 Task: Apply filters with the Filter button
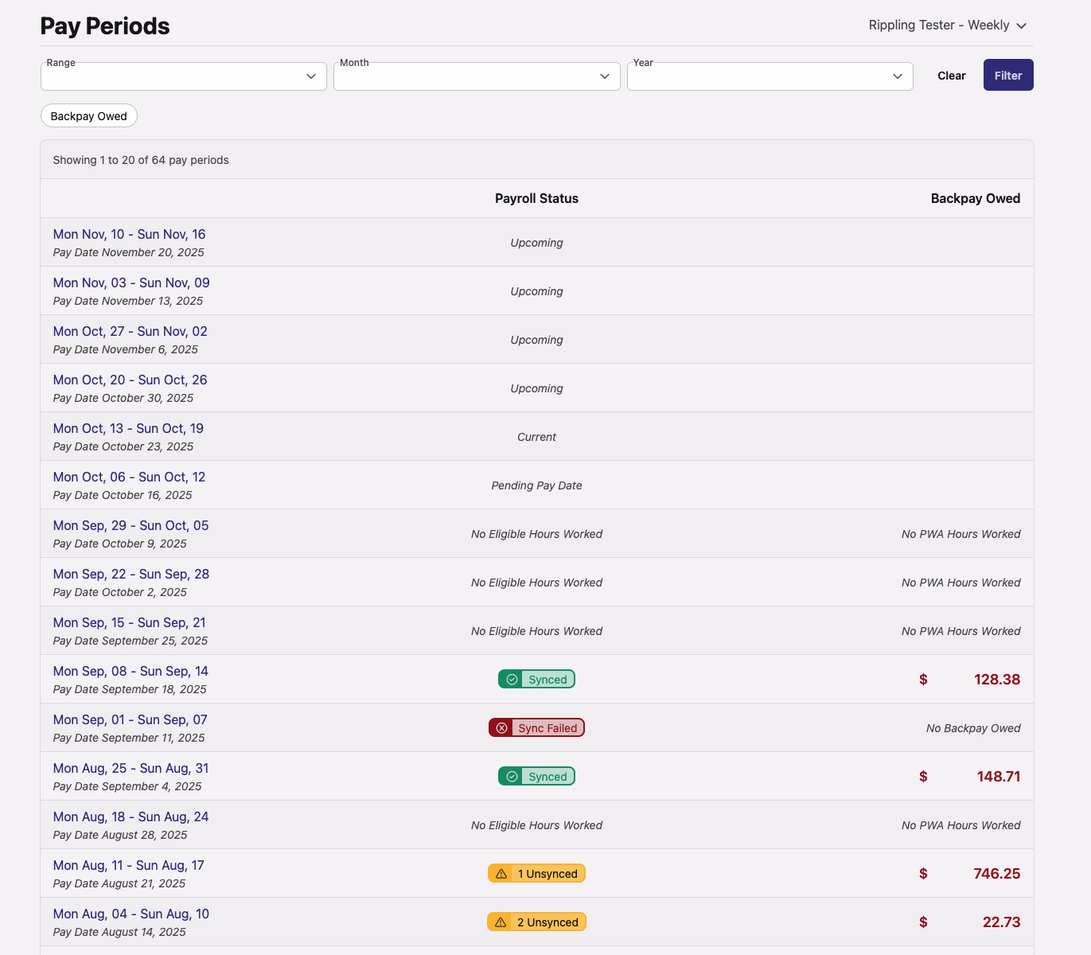[1008, 76]
